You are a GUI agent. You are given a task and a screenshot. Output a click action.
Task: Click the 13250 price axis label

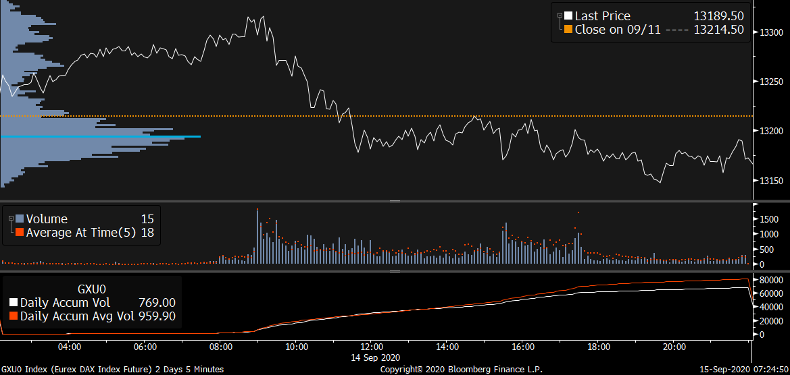tap(771, 82)
